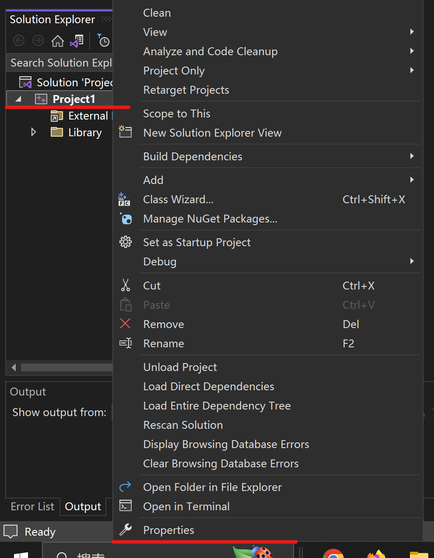Screen dimensions: 434x558
Task: Click the Properties wrench icon
Action: [126, 530]
